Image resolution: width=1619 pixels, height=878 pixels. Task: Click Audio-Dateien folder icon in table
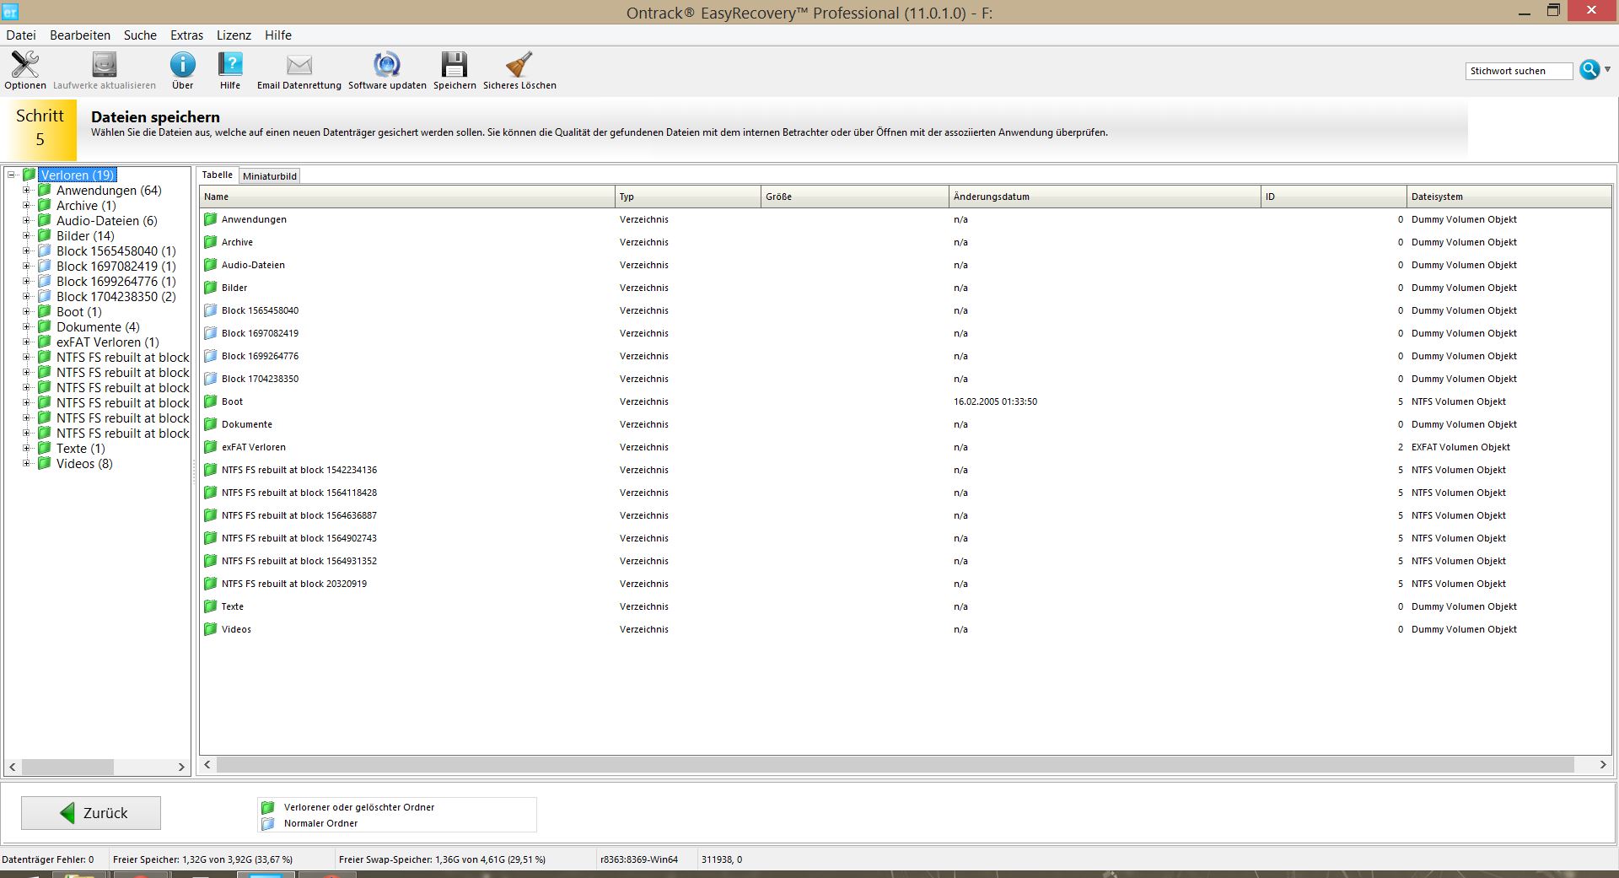pyautogui.click(x=210, y=265)
